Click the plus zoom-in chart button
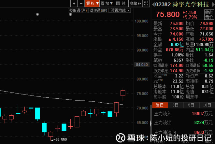Screen dimensions: 215x144 [74, 3]
